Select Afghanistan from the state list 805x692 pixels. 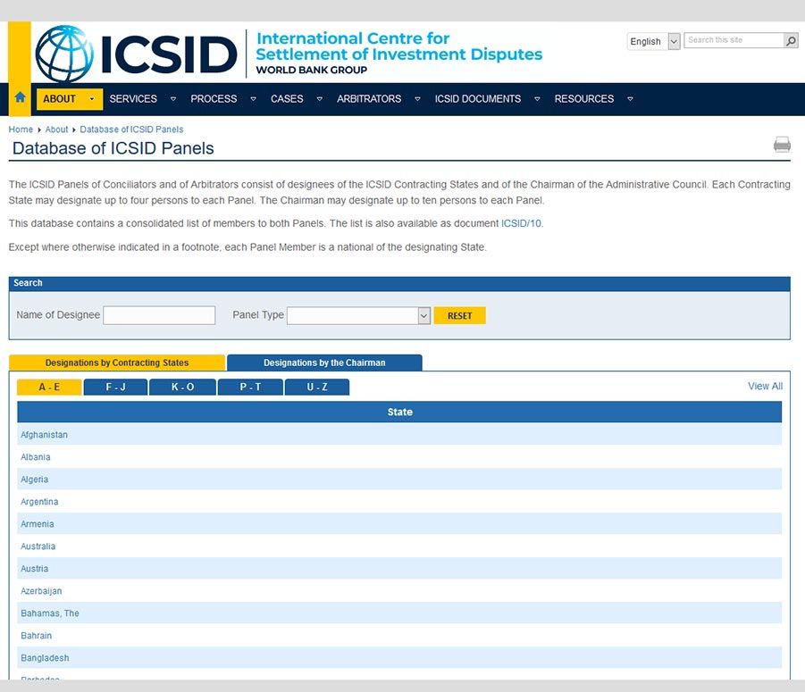(x=44, y=435)
